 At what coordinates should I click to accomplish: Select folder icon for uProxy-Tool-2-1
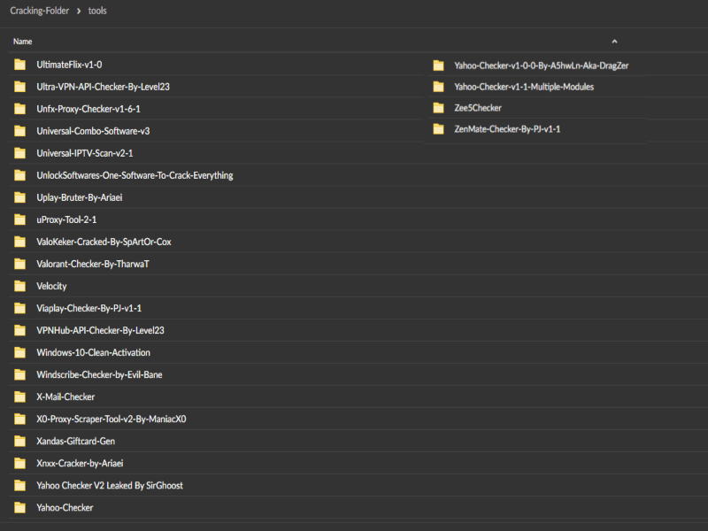click(x=19, y=219)
